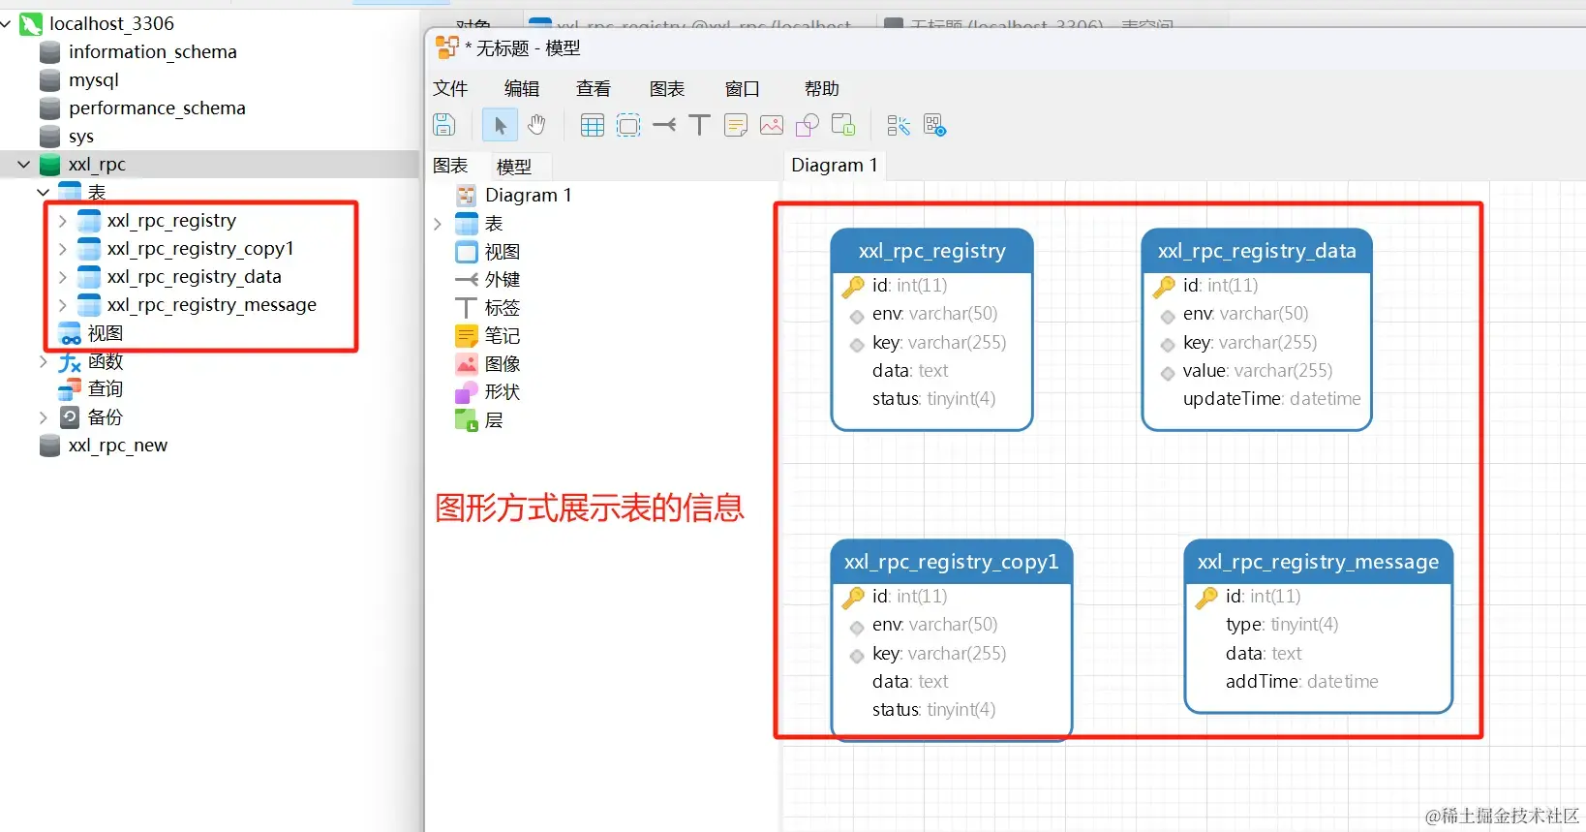Collapse the localhost_3306 connection node
The image size is (1586, 832).
(6, 23)
